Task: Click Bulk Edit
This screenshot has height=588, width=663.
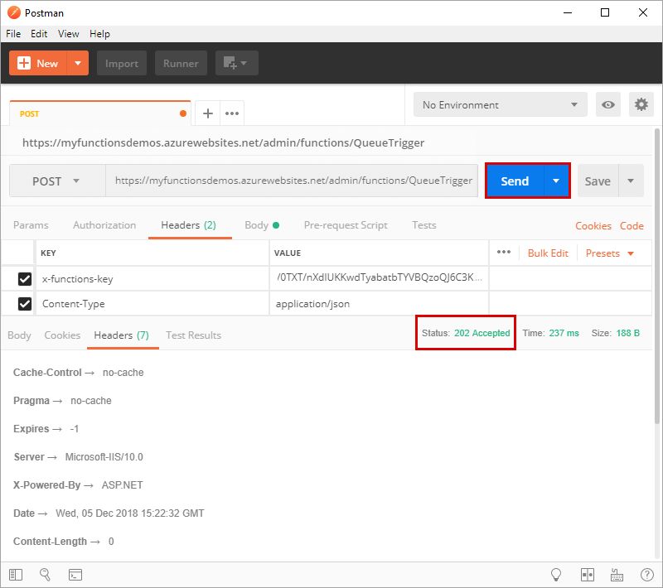Action: point(548,253)
